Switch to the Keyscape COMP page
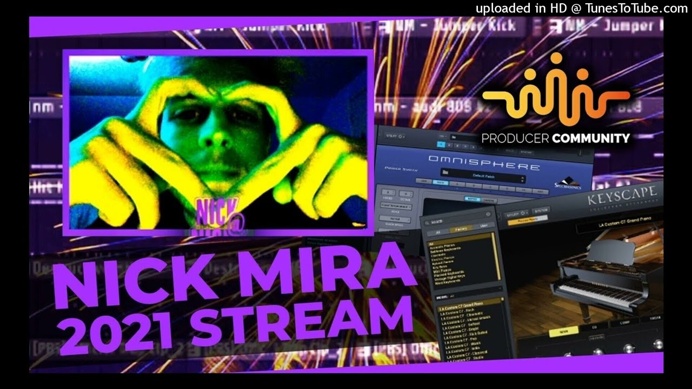The width and height of the screenshot is (692, 389). [x=624, y=323]
